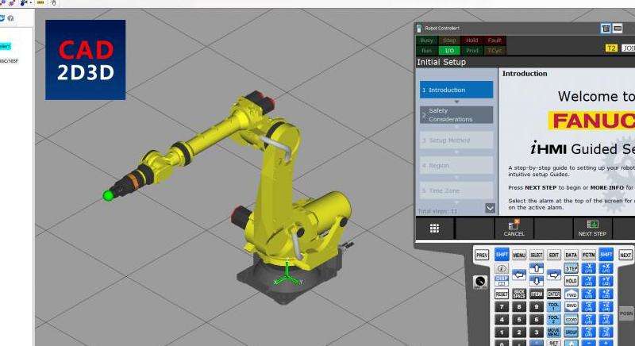Toggle the STEP key on teach pendant
This screenshot has height=346, width=635.
pos(571,269)
